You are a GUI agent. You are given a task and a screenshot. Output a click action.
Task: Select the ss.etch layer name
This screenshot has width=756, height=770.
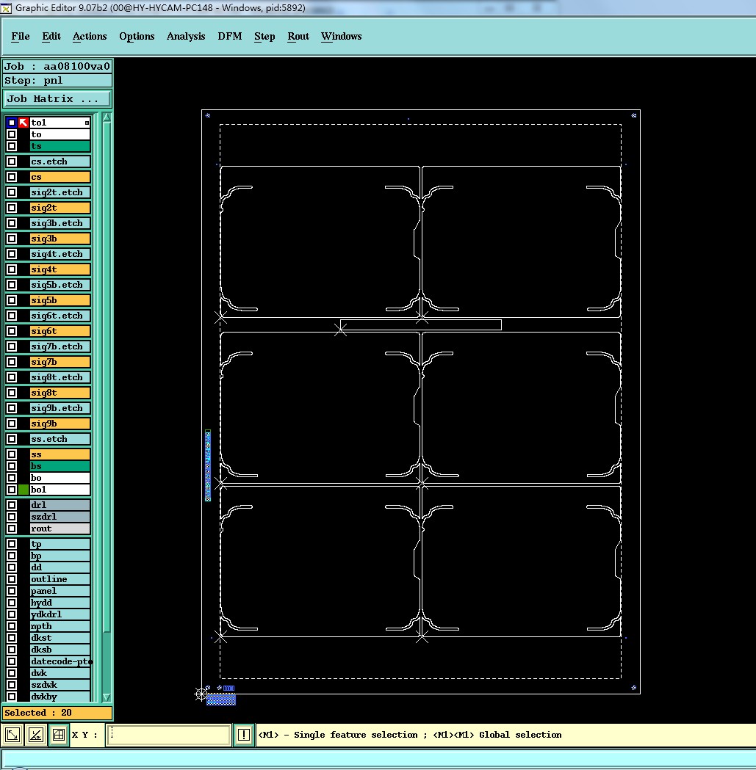[60, 438]
